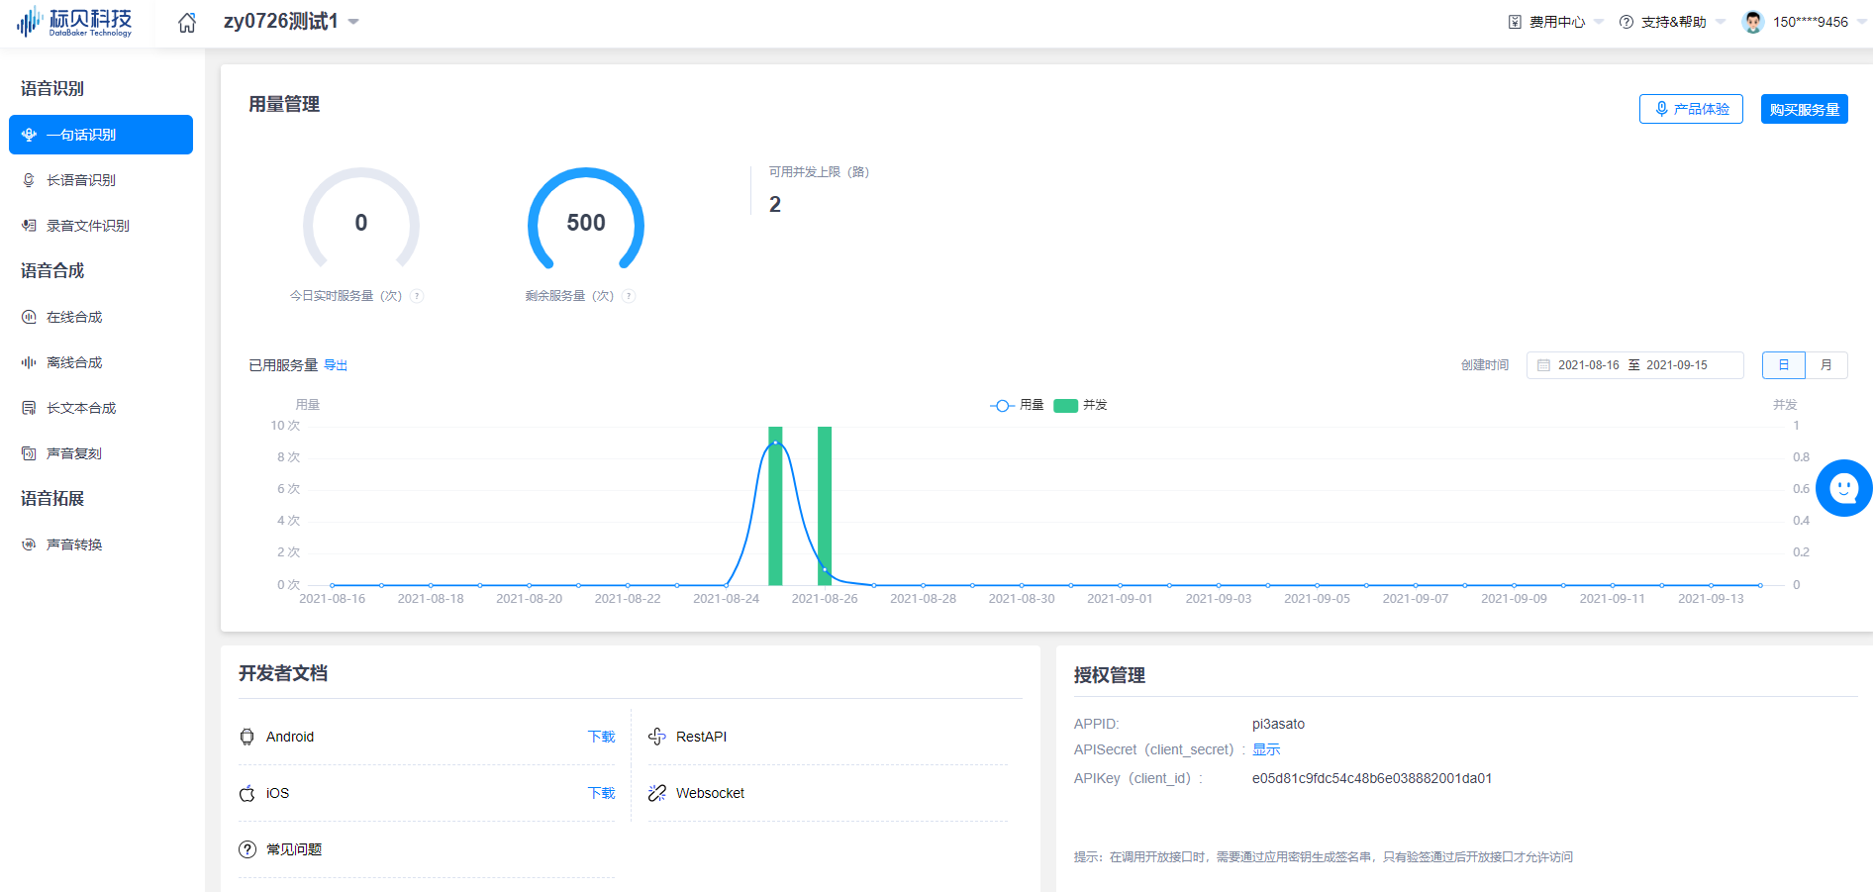Click the remaining quota value 500

[586, 223]
